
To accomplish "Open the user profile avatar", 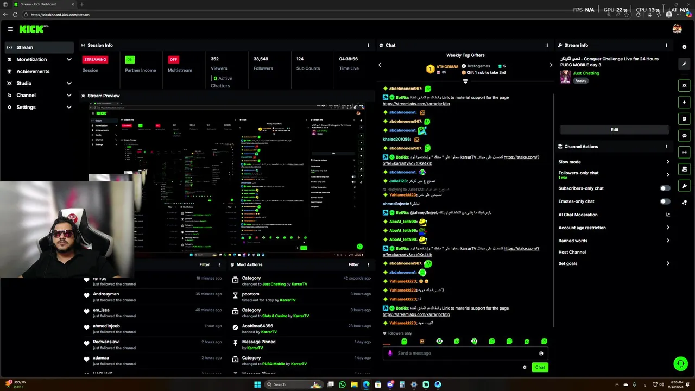I will 677,29.
